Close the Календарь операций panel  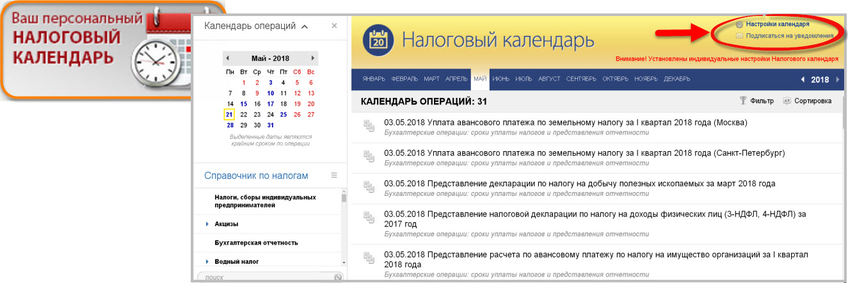[x=334, y=26]
